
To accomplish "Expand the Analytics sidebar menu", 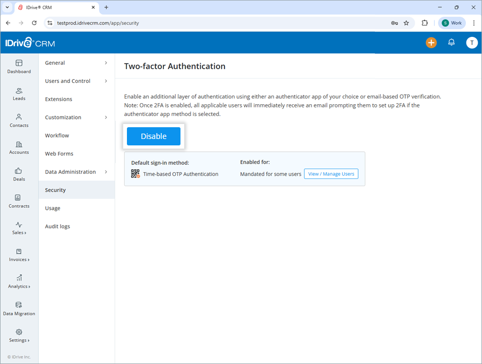I will [19, 282].
